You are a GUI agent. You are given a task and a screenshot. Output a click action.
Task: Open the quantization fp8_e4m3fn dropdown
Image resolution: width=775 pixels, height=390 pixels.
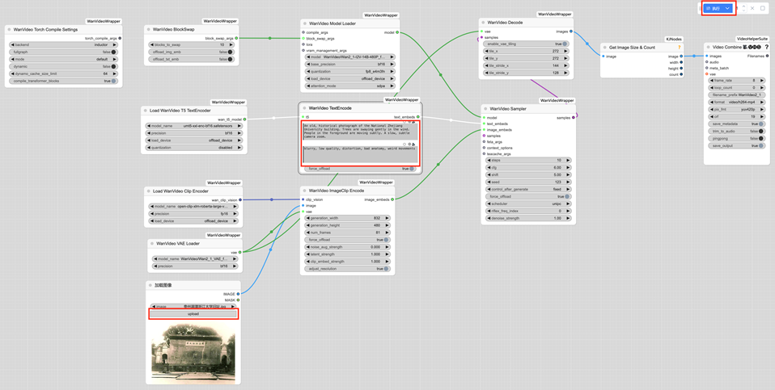[350, 72]
